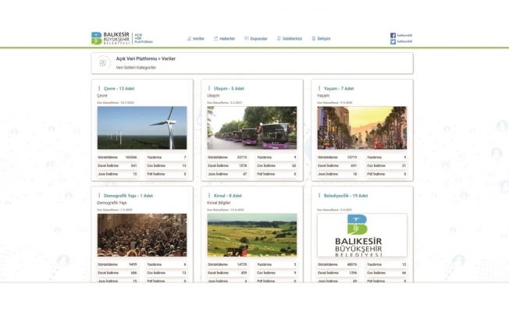The width and height of the screenshot is (509, 312).
Task: Click the green farmland Kırsal thumbnail
Action: point(252,235)
